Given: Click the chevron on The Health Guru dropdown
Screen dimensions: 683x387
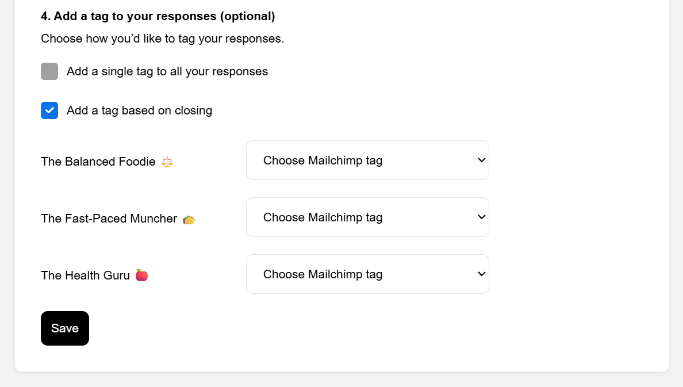Looking at the screenshot, I should [482, 274].
